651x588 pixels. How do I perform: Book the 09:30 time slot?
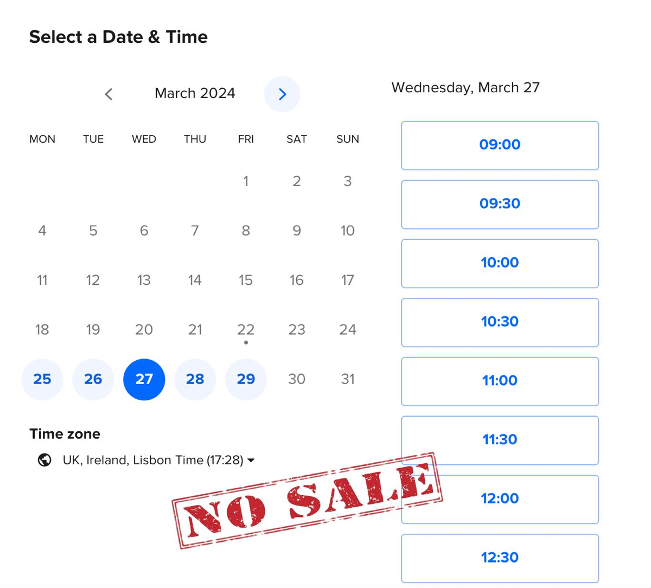point(500,204)
